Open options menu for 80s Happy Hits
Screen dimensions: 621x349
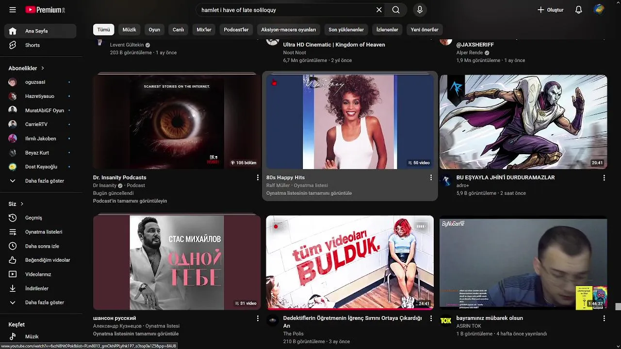tap(431, 178)
